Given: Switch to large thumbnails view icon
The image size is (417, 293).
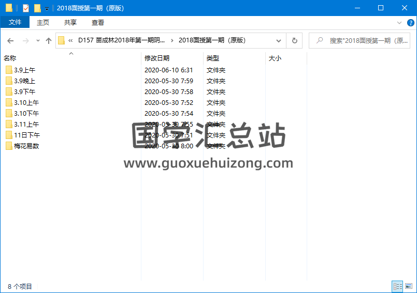Looking at the screenshot, I should click(x=409, y=286).
